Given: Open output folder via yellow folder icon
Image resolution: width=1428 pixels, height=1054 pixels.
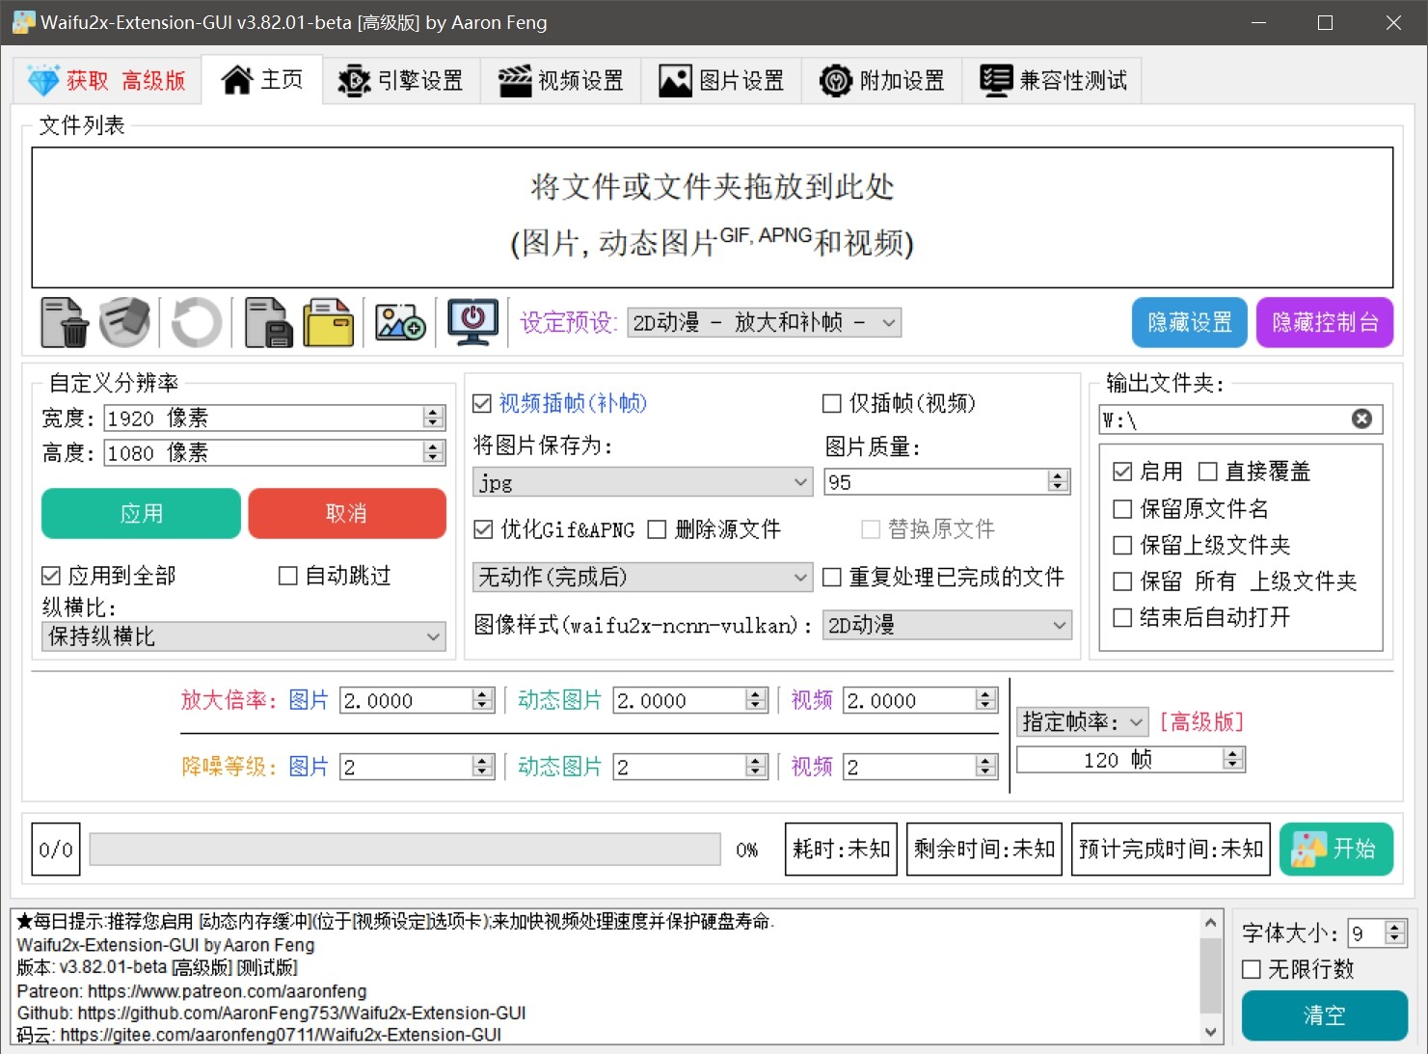Looking at the screenshot, I should 328,322.
